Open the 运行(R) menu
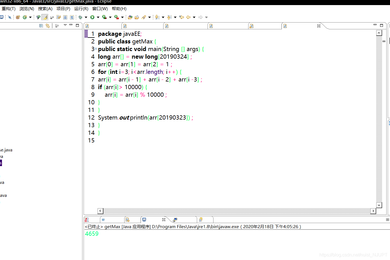The height and width of the screenshot is (260, 390). pos(81,9)
